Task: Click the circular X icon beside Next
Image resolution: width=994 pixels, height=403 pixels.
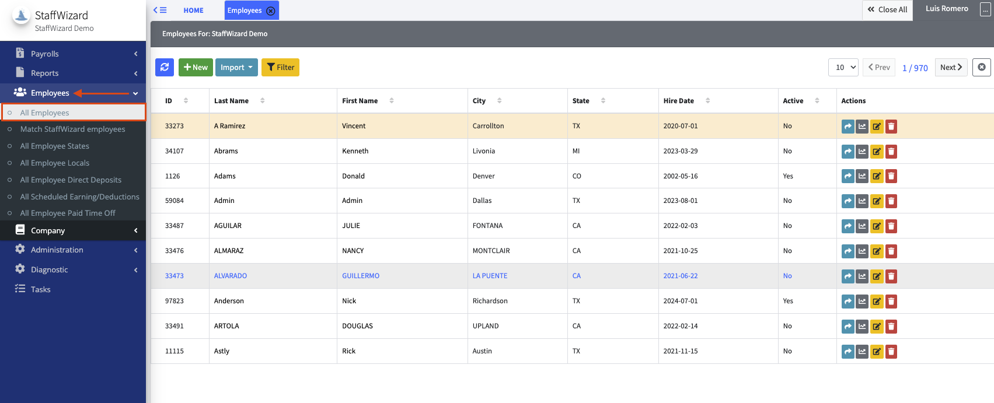Action: (981, 67)
